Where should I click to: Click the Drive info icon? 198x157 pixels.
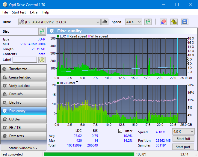(x=5, y=94)
